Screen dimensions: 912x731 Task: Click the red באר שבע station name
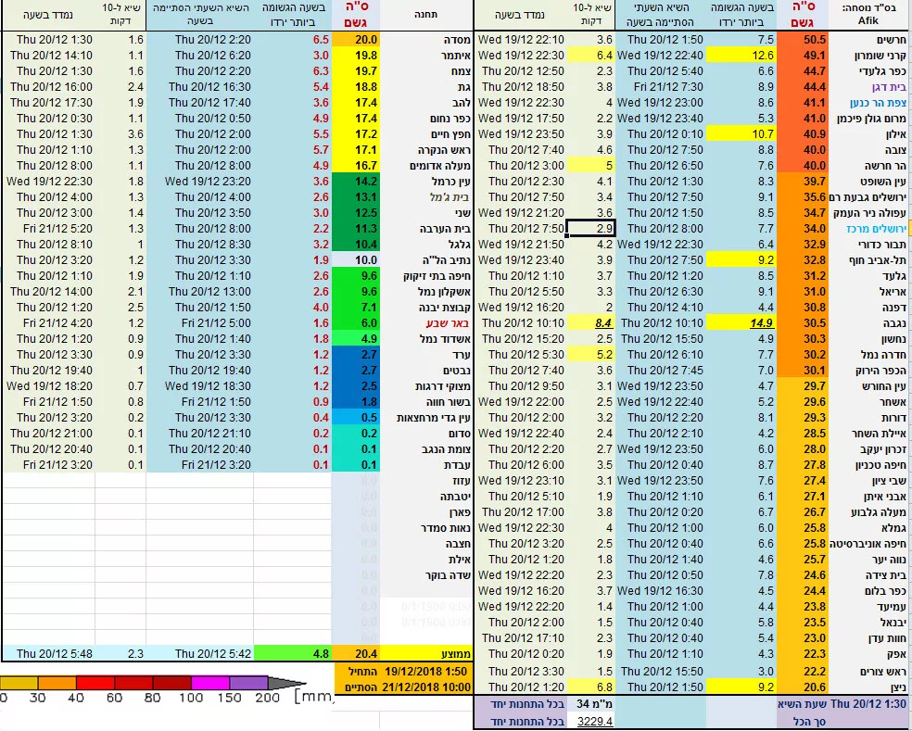point(426,322)
